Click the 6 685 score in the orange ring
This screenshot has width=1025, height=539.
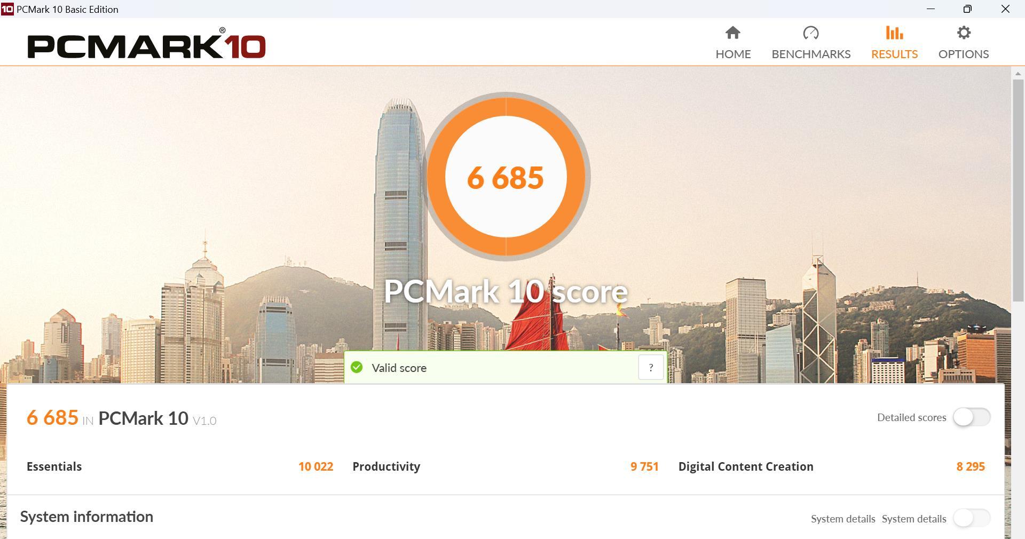point(506,177)
